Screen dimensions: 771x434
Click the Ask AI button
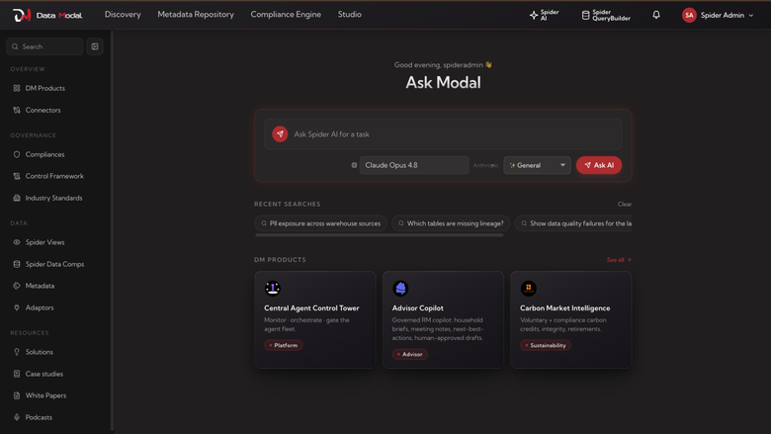pyautogui.click(x=599, y=165)
